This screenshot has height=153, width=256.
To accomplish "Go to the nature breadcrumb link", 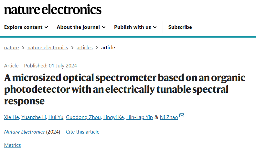I will pos(11,48).
